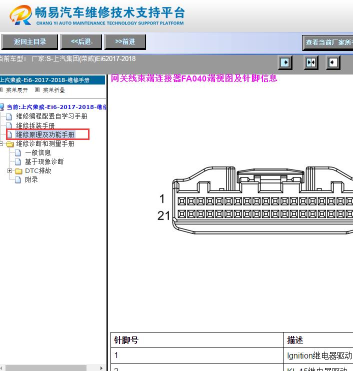
Task: Click the page title 网关线束端连接器FA040端视图及针脚信息
Action: (x=194, y=78)
